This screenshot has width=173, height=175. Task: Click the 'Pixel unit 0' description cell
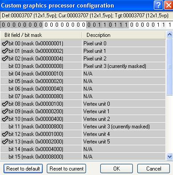(124, 44)
